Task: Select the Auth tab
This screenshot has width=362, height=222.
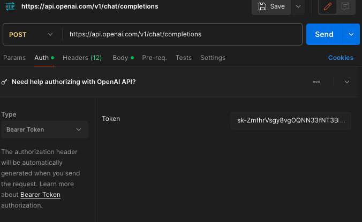Action: (44, 58)
